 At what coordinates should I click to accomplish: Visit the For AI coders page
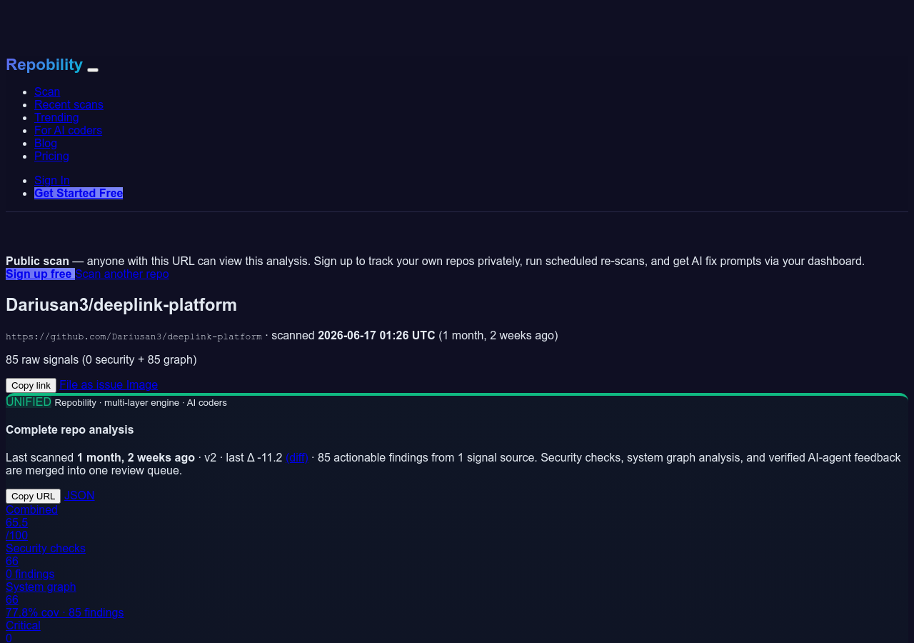tap(68, 130)
